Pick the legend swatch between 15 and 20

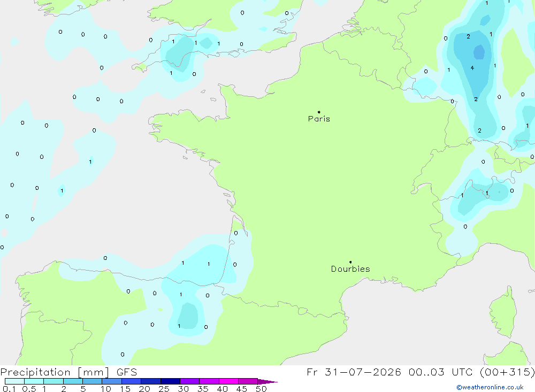[x=131, y=381]
